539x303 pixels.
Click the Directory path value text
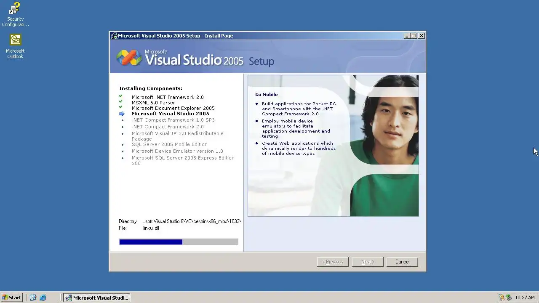point(191,221)
